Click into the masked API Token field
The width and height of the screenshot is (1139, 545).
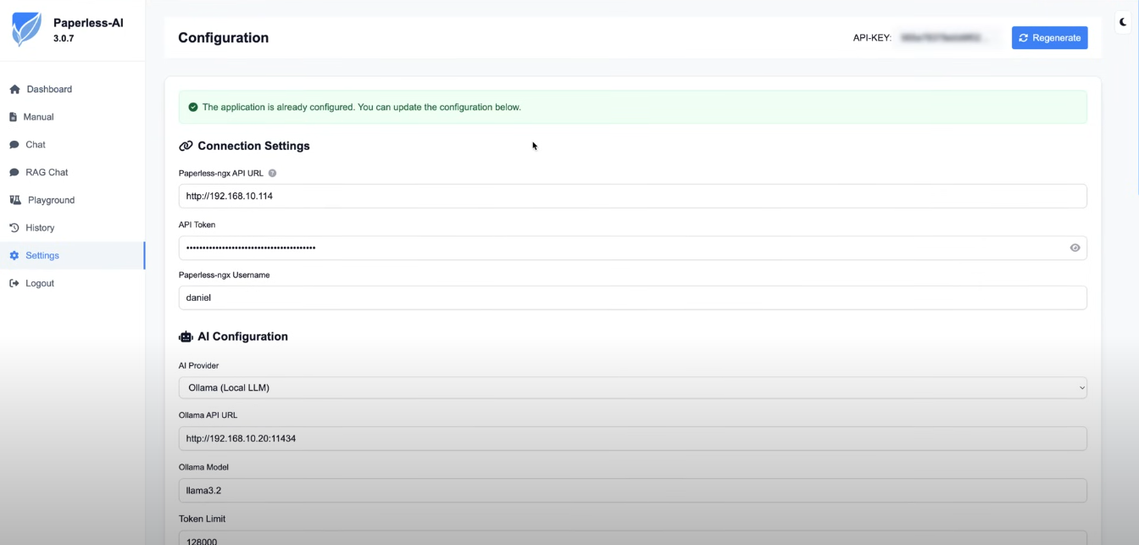pyautogui.click(x=632, y=247)
